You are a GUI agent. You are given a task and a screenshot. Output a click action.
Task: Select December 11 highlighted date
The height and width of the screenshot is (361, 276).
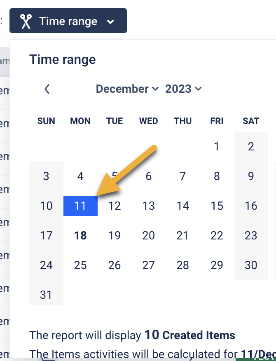click(x=80, y=206)
